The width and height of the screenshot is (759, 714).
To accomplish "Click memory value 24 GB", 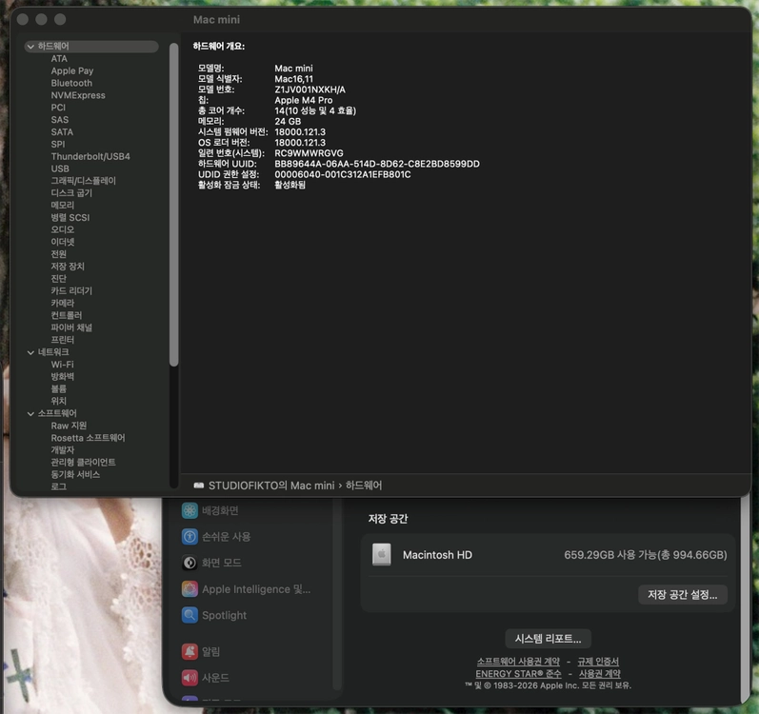I will (288, 121).
